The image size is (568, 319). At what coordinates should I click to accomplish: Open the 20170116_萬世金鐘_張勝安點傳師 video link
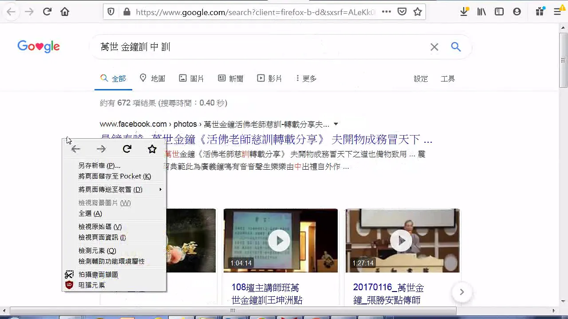[x=389, y=294]
